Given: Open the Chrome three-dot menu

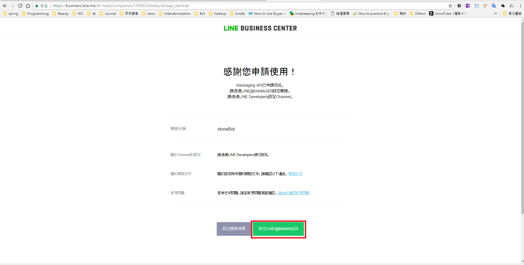Looking at the screenshot, I should click(520, 6).
